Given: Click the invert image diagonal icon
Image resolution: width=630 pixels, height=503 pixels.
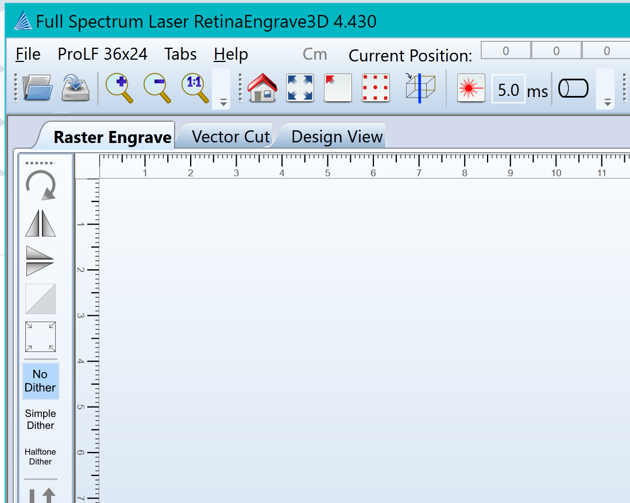Looking at the screenshot, I should click(41, 299).
